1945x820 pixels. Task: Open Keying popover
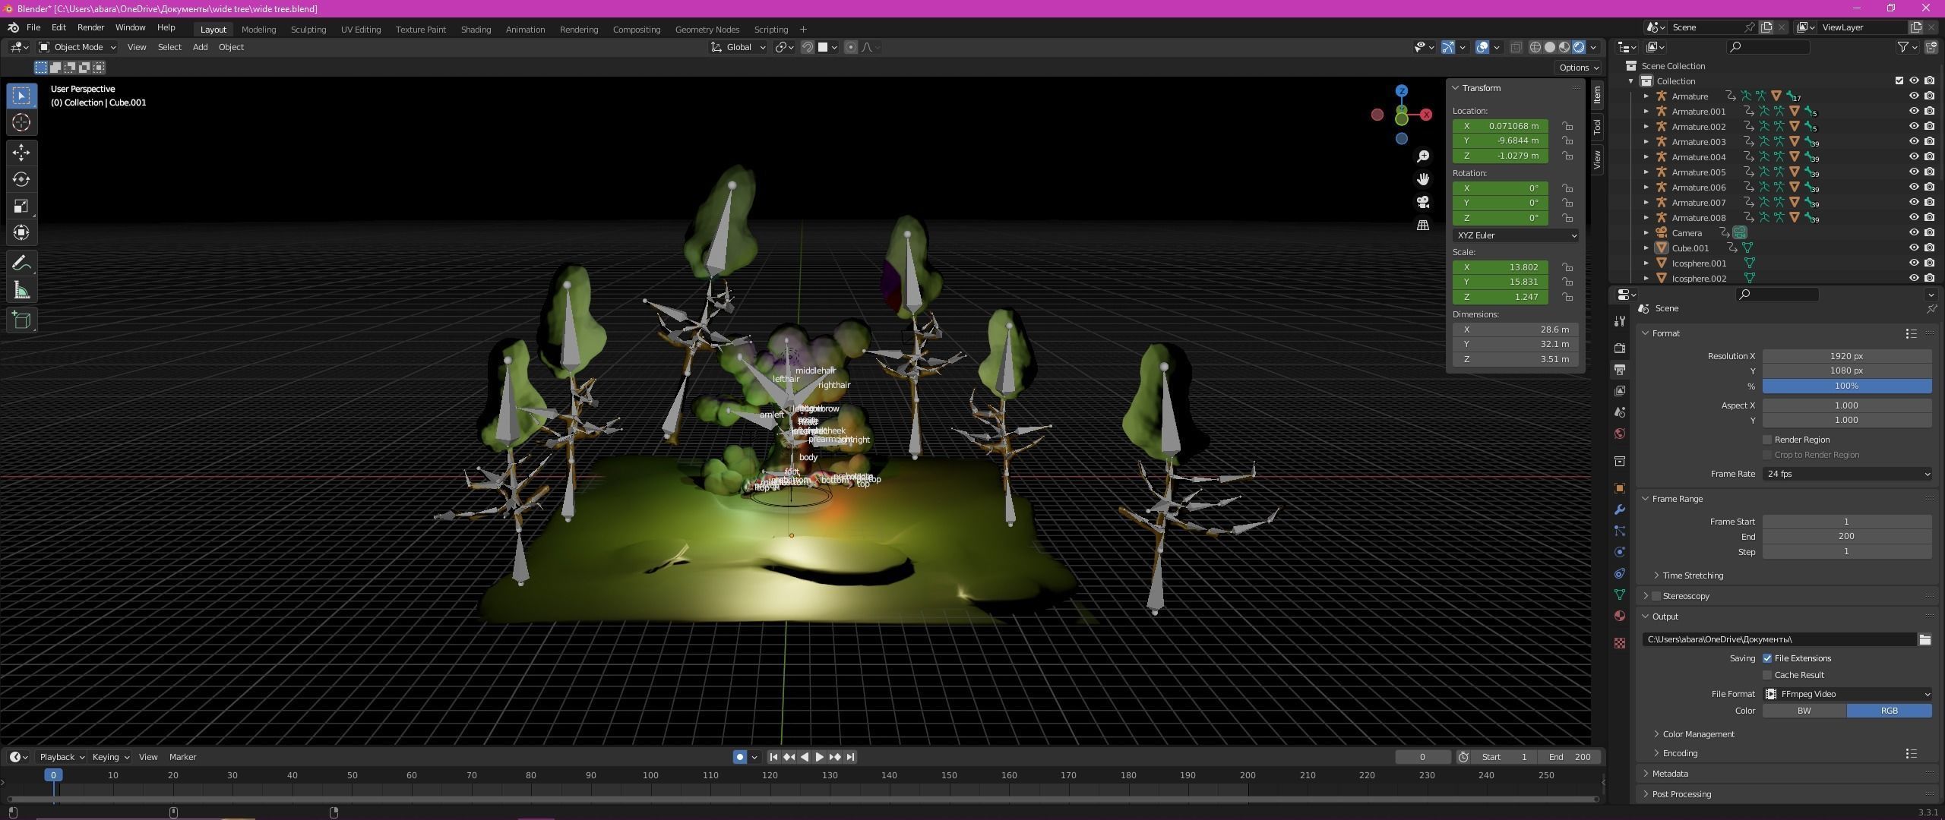[110, 757]
